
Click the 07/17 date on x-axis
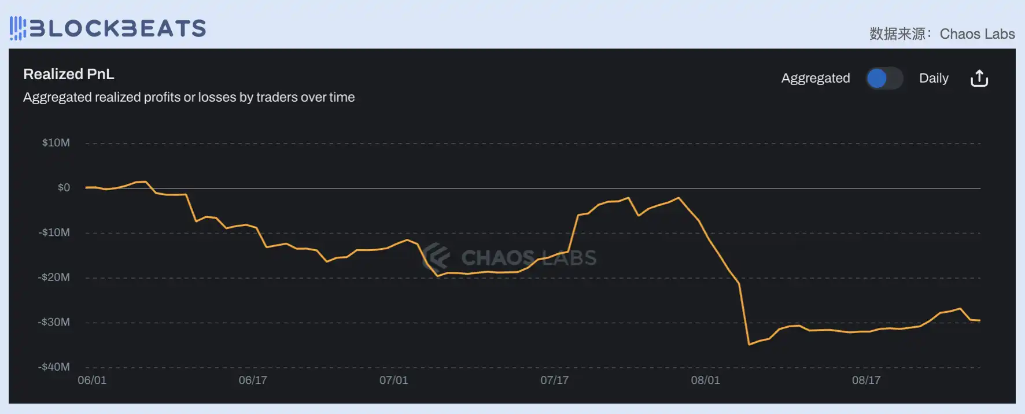click(x=554, y=380)
